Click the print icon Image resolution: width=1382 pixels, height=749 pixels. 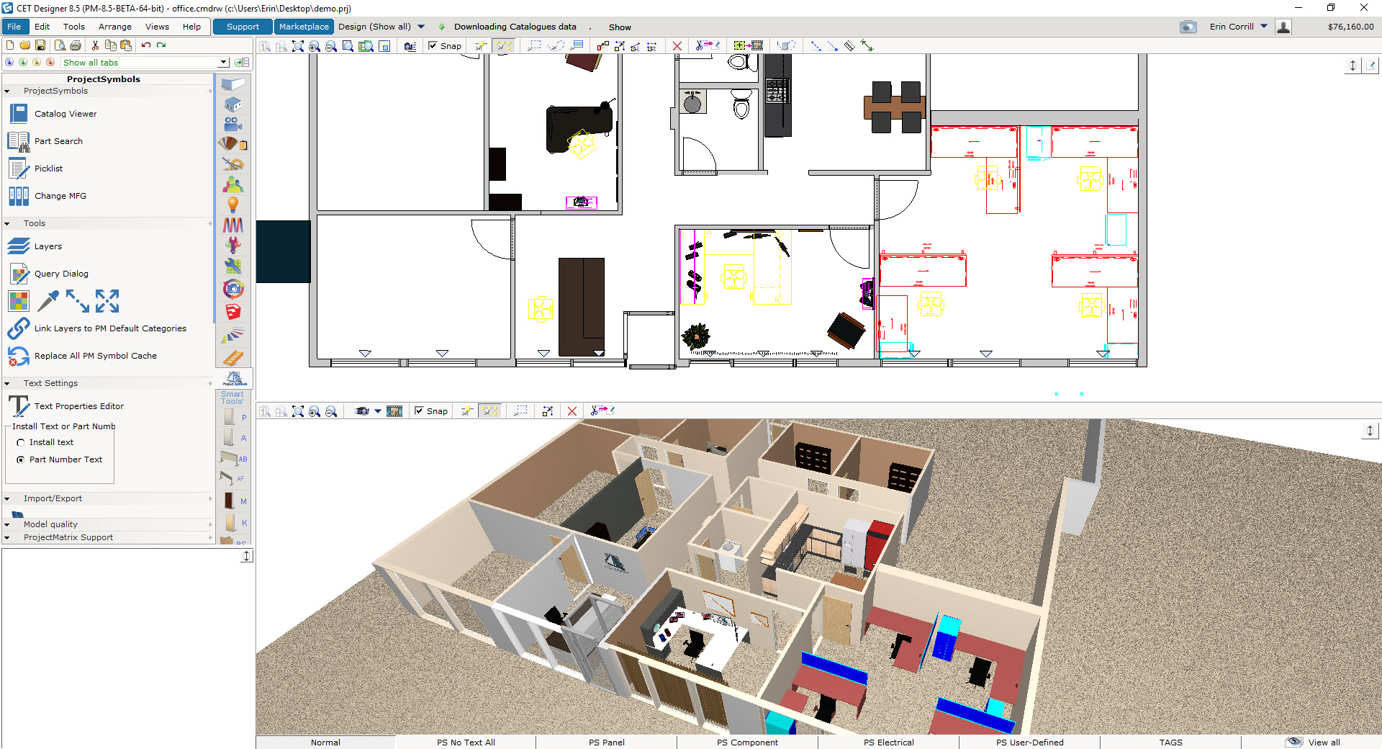(76, 45)
